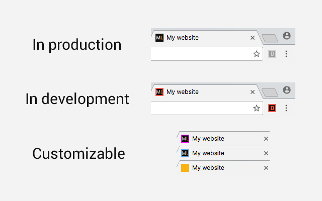Open the profile avatar in the production browser
This screenshot has height=201, width=322.
(x=287, y=36)
